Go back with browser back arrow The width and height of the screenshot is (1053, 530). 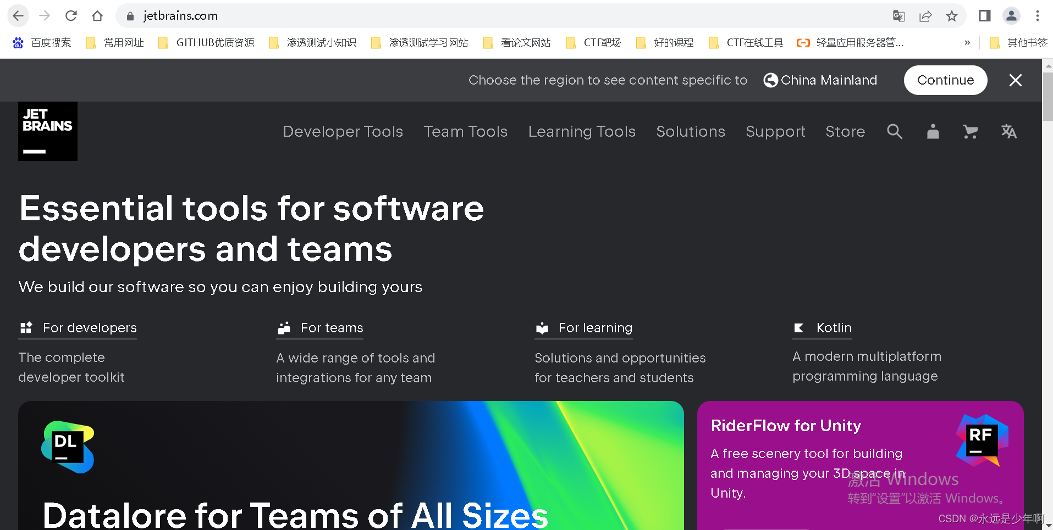tap(18, 16)
